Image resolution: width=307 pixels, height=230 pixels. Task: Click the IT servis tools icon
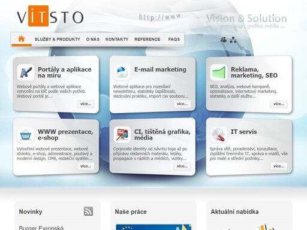tap(218, 135)
